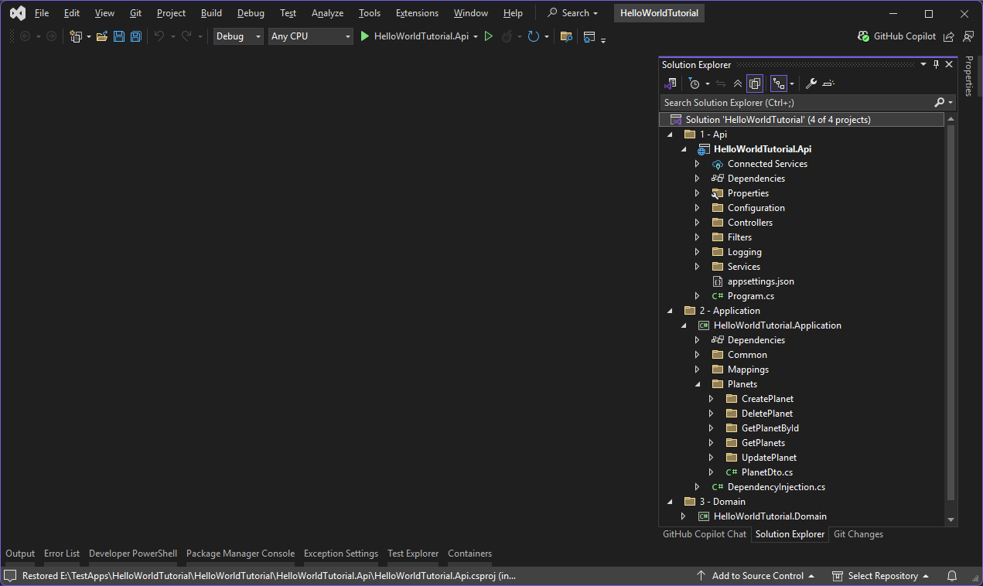Switch to the GitHub Copilot Chat tab
983x586 pixels.
point(705,534)
